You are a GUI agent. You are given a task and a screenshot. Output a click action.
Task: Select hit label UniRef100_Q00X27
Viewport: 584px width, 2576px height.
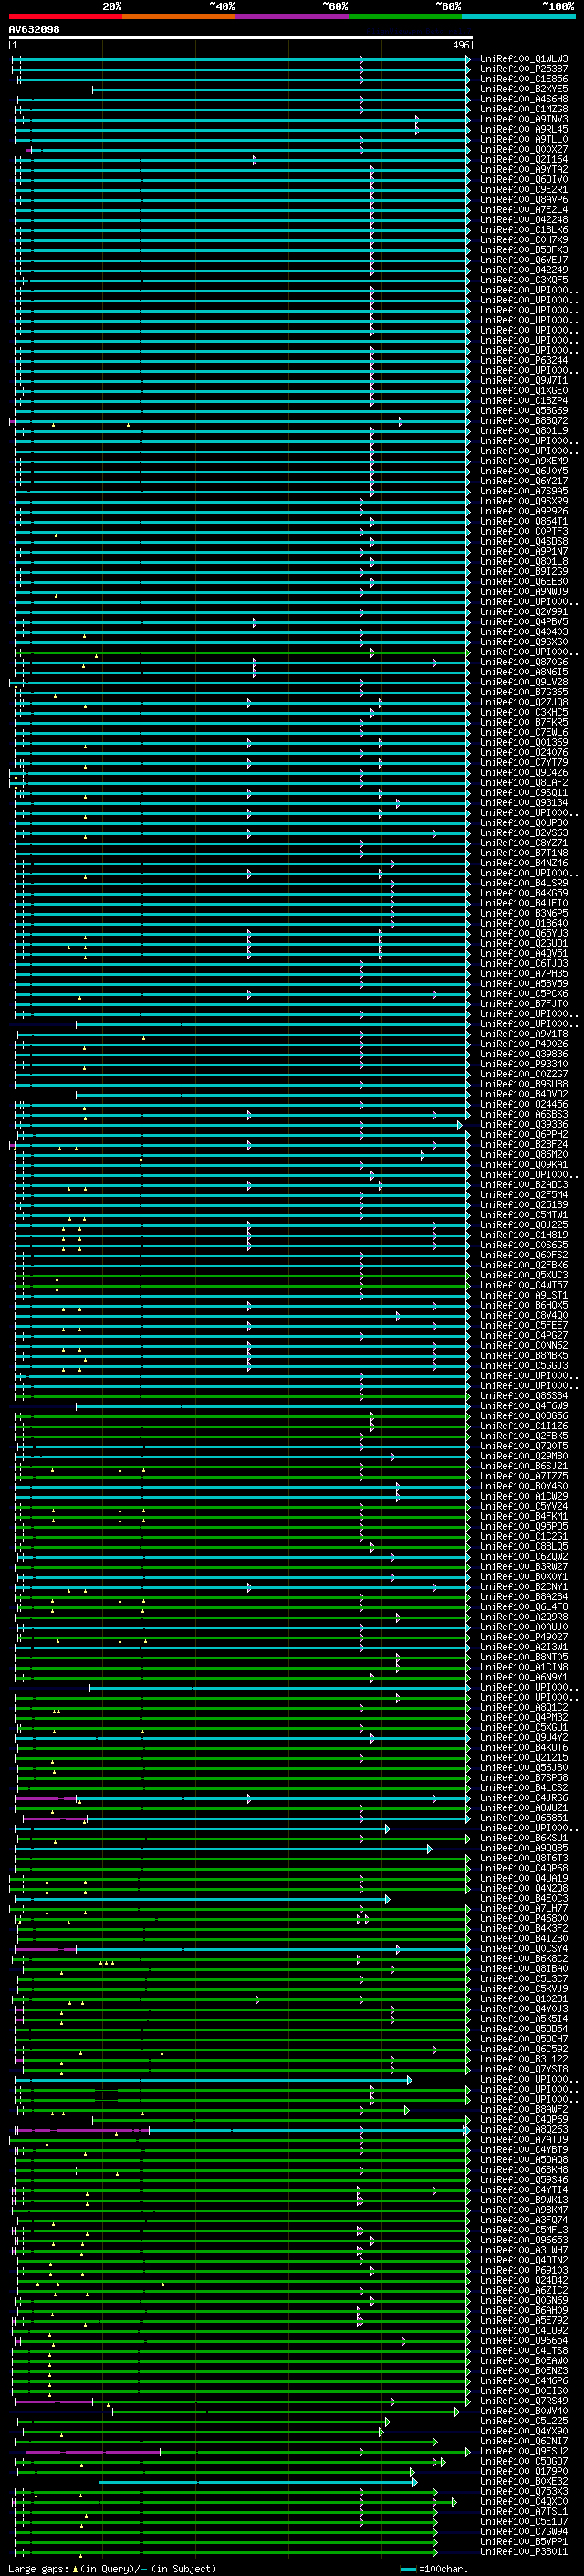(x=524, y=149)
